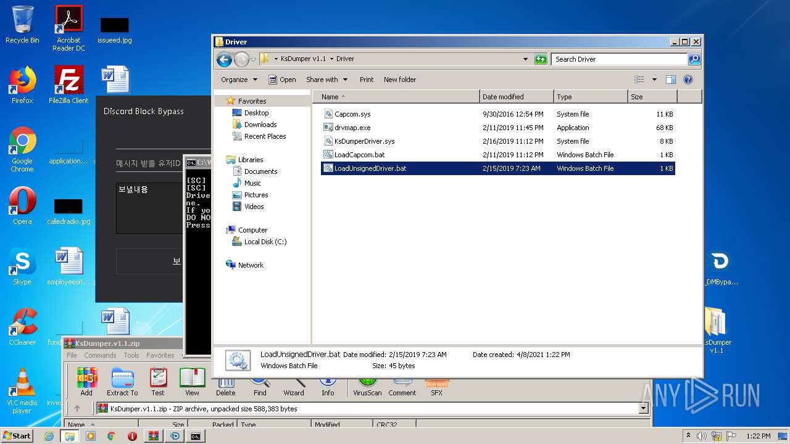Open Downloads in navigation pane

[260, 125]
